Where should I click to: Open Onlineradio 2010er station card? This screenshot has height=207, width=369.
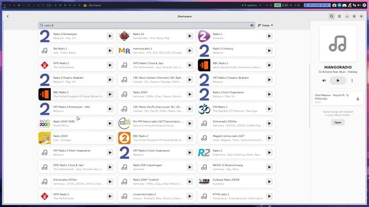click(x=77, y=182)
